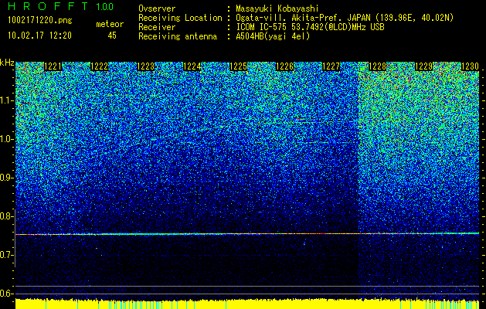The image size is (486, 309).
Task: Click the 1225 time marker
Action: click(x=238, y=66)
